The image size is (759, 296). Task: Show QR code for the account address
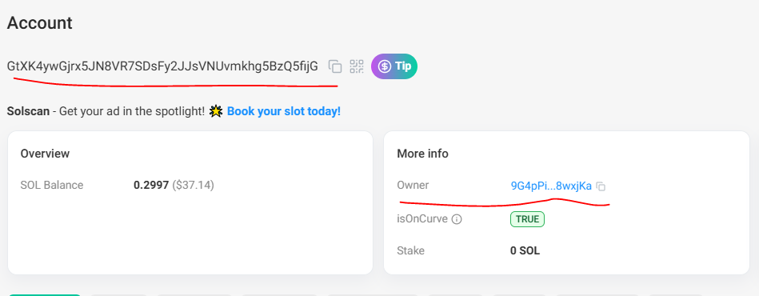point(357,66)
